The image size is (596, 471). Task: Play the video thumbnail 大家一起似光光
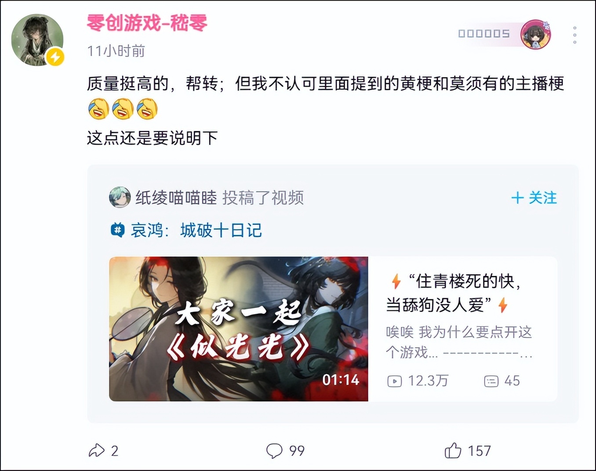point(239,329)
